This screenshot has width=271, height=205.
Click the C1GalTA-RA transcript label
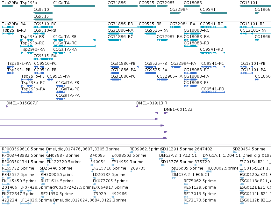pyautogui.click(x=65, y=49)
